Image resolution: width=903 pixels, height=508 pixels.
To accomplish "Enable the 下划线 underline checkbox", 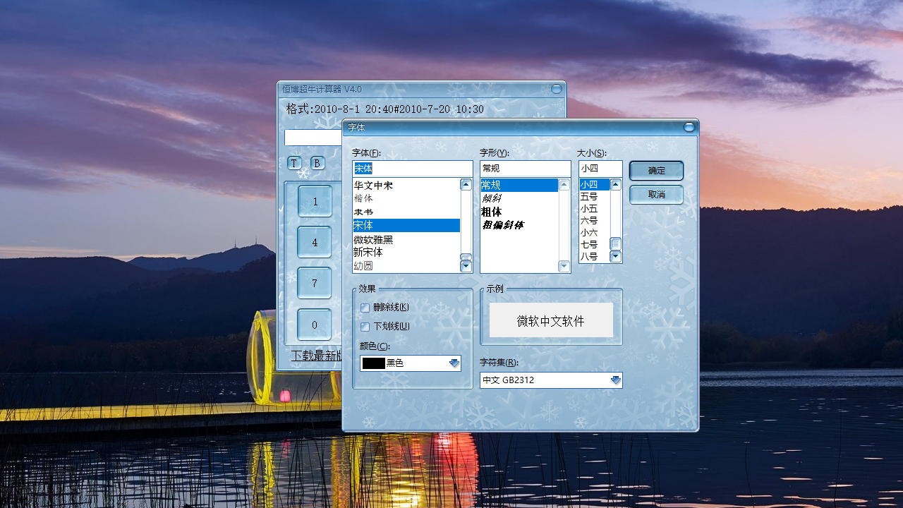I will [365, 327].
